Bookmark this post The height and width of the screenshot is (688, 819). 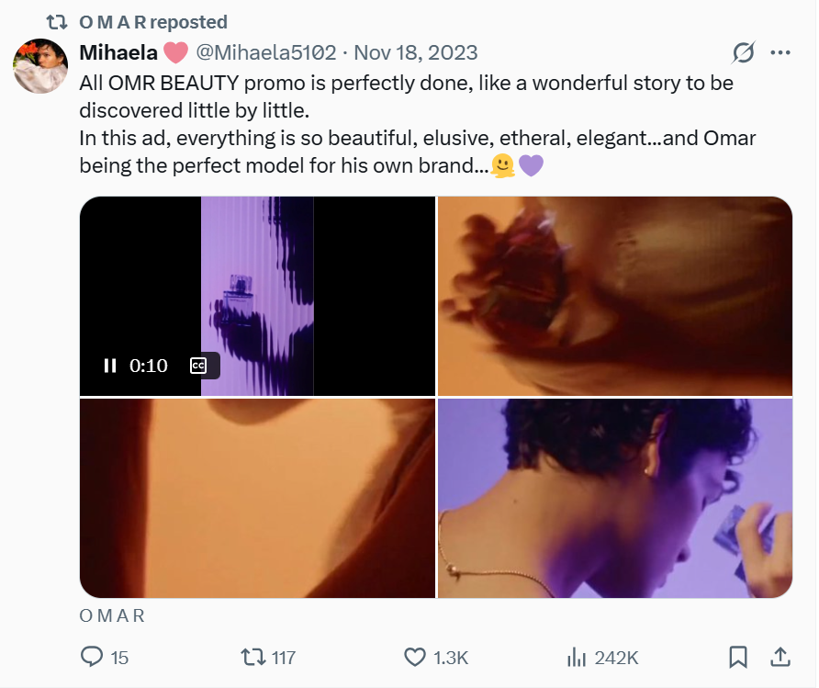[737, 657]
